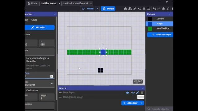
Task: Switch to the Untitled scene tab
Action: click(x=49, y=3)
